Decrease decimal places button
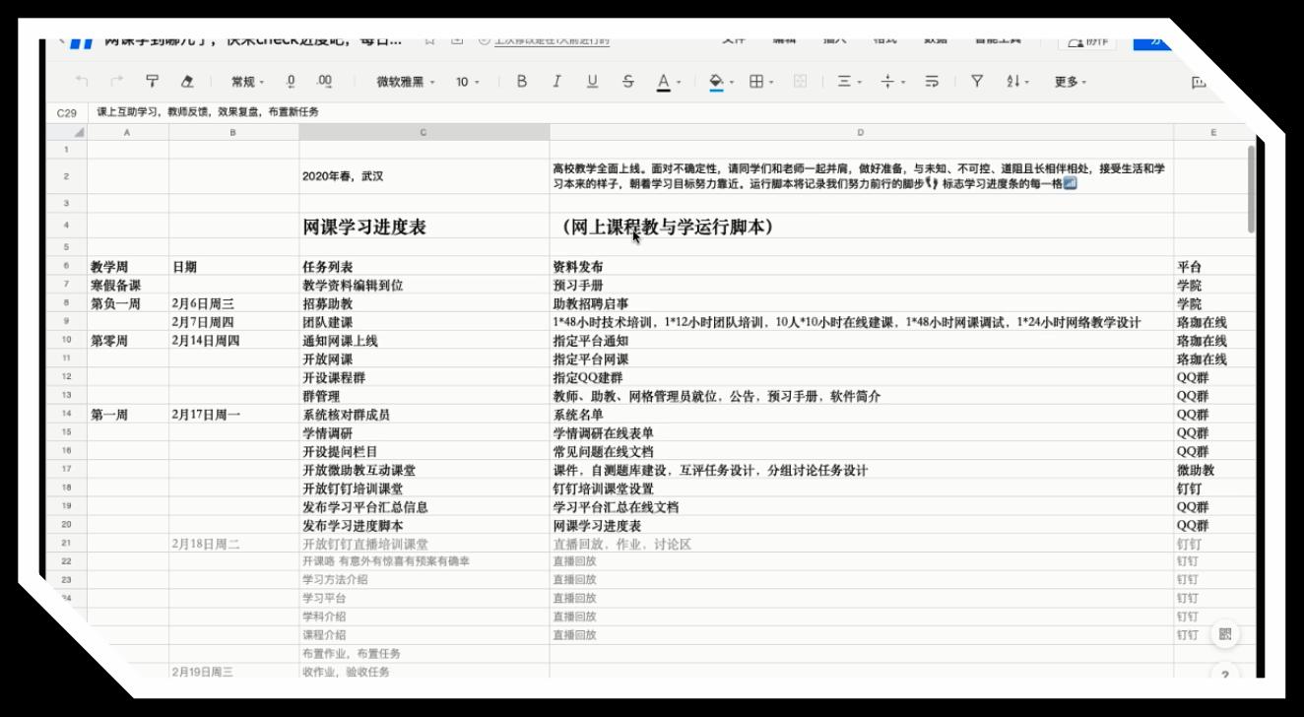Screen dimensions: 1304x717 click(x=291, y=82)
